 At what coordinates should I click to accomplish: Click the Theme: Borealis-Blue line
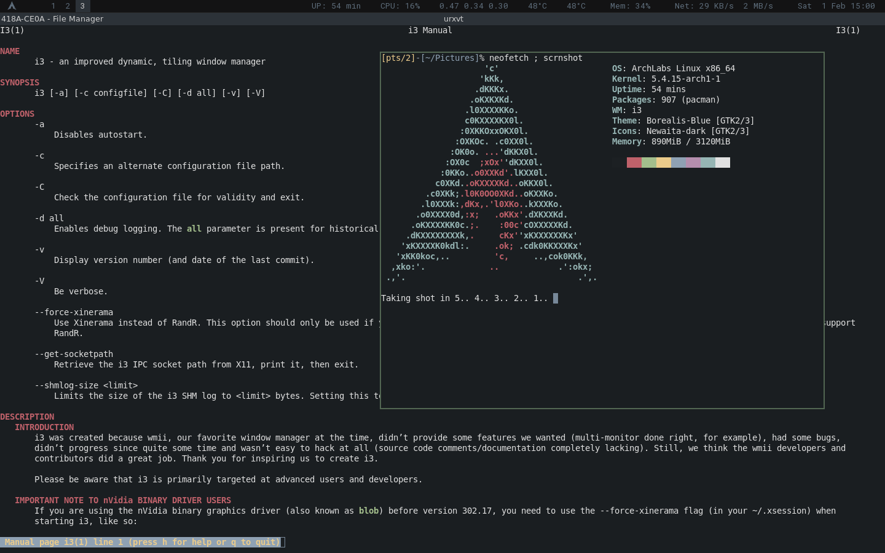tap(683, 120)
